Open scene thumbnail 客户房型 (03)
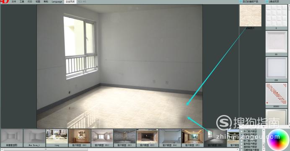The width and height of the screenshot is (290, 151). click(x=147, y=138)
